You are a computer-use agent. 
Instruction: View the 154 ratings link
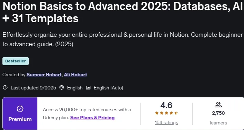[166, 123]
